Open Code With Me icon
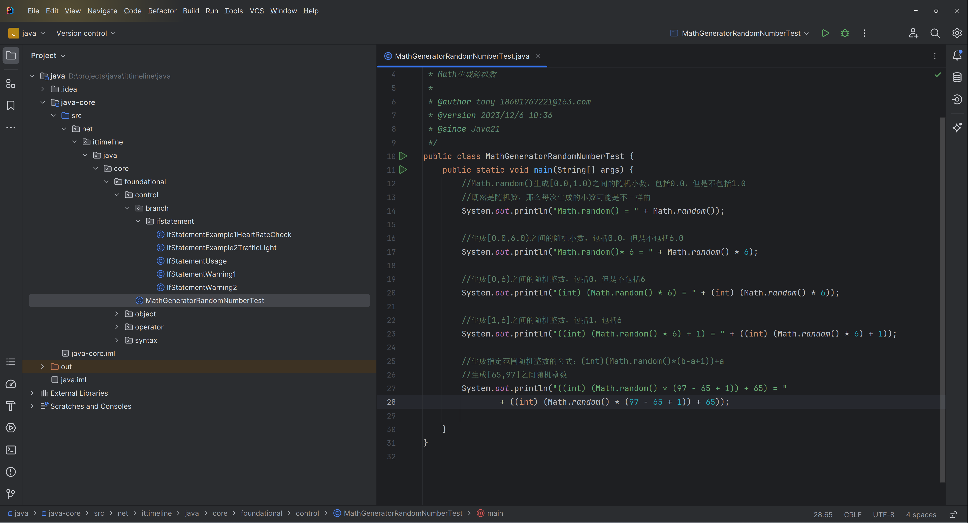This screenshot has height=523, width=968. pos(914,33)
